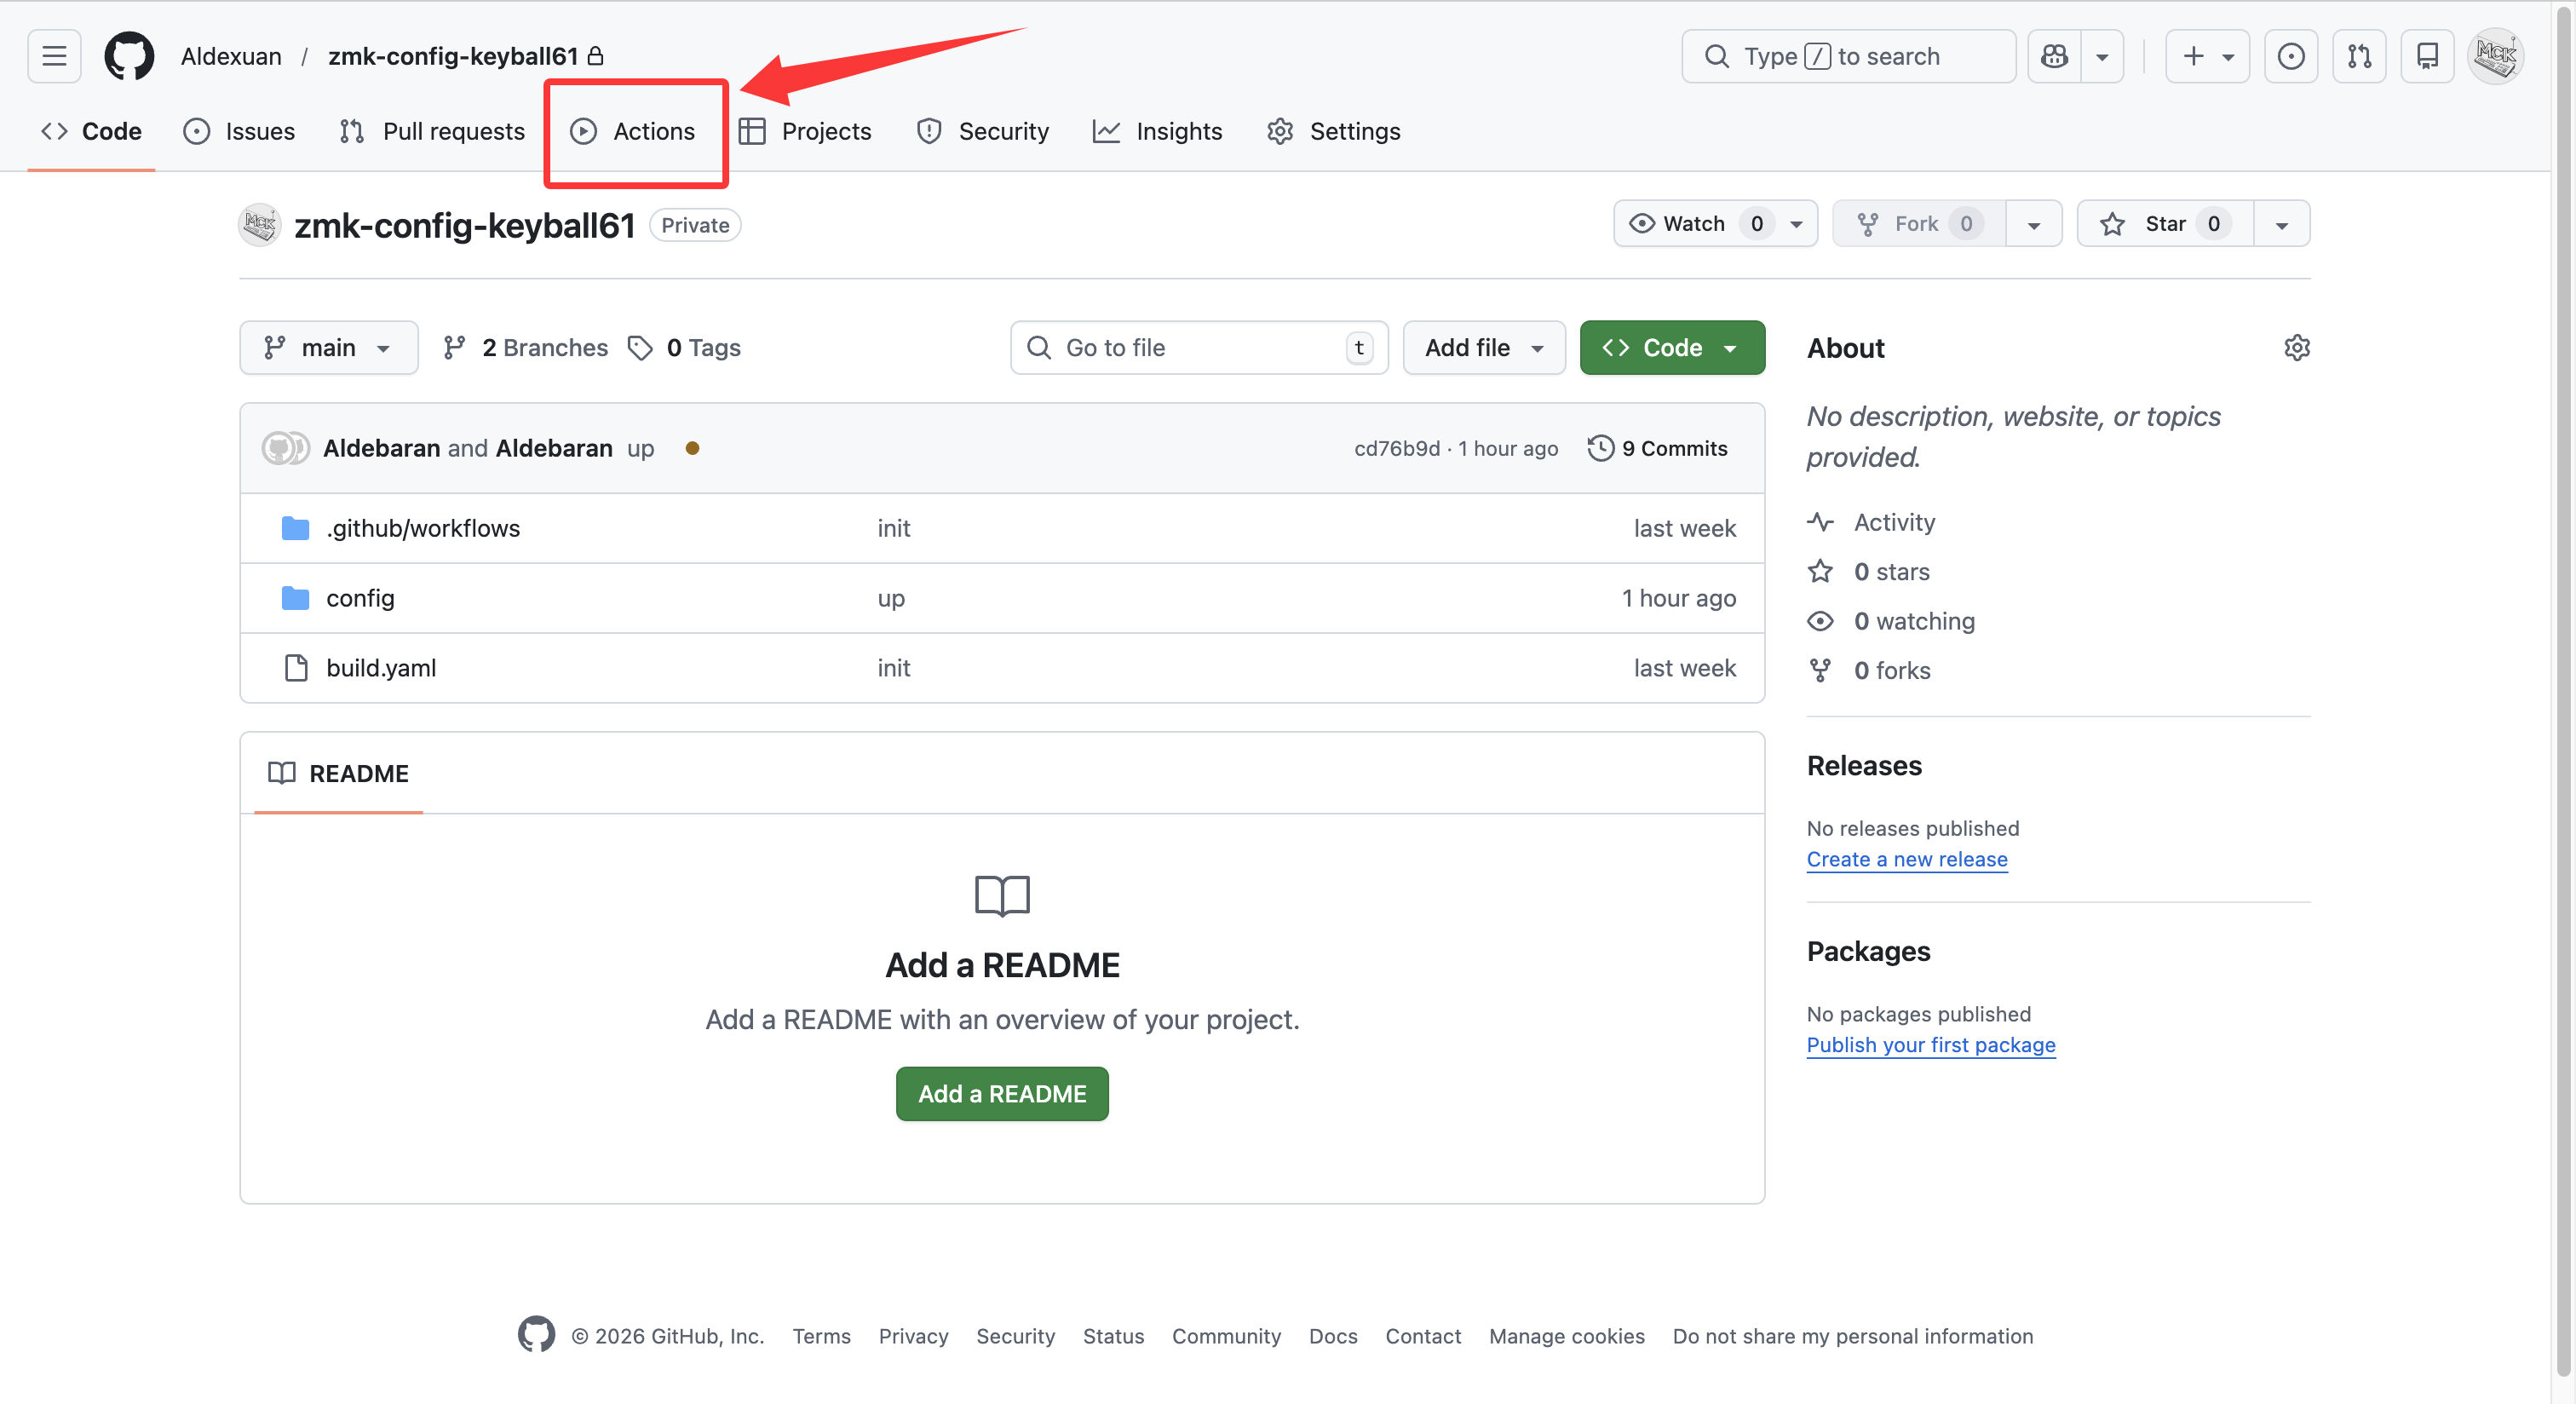The image size is (2576, 1404).
Task: Open the notifications inbox icon
Action: tap(2427, 56)
